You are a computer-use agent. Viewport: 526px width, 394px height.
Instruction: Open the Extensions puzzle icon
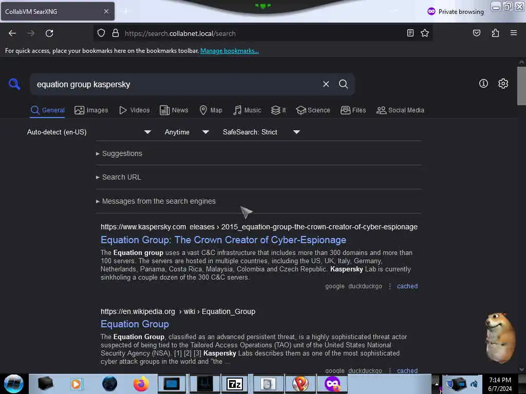click(x=495, y=33)
